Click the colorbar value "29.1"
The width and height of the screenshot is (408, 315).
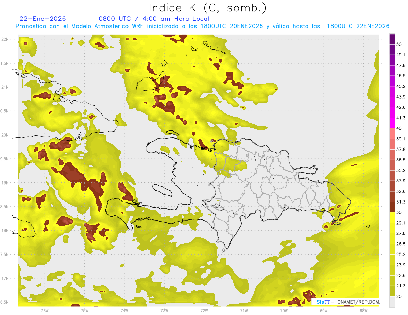(401, 223)
